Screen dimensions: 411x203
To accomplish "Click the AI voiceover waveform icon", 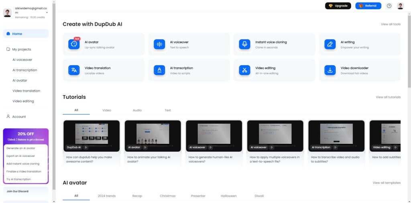I will pos(159,44).
